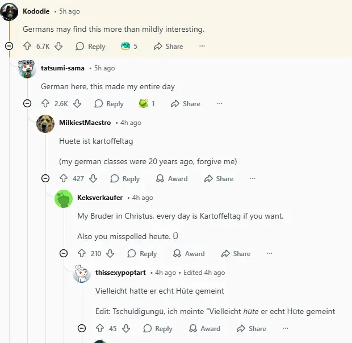Downvote thissexypoptart's comment

point(126,328)
